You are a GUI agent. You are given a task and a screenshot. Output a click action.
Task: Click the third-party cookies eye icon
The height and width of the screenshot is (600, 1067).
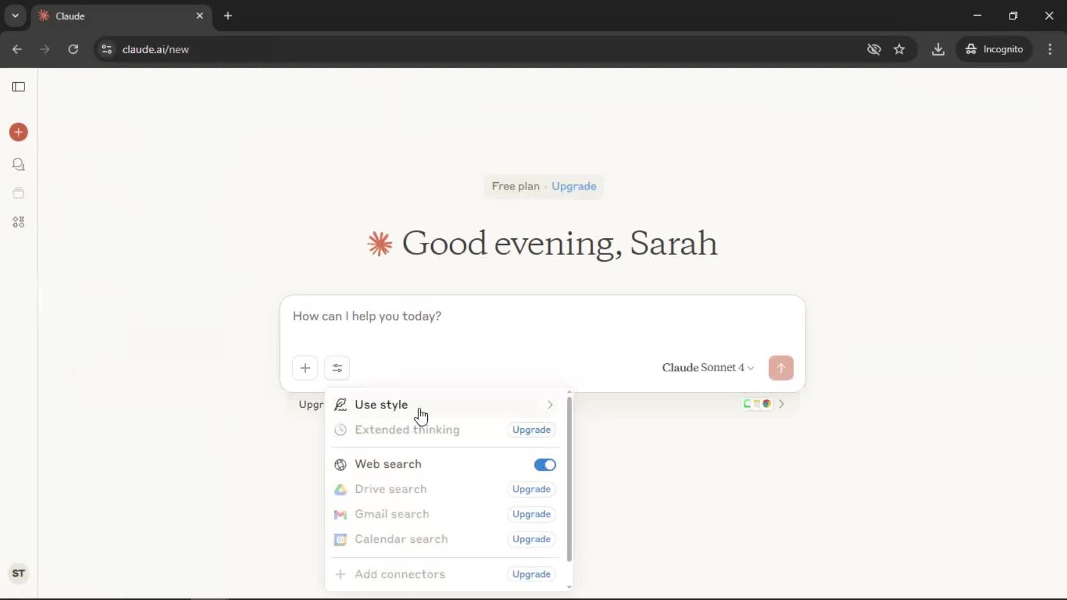click(x=874, y=49)
